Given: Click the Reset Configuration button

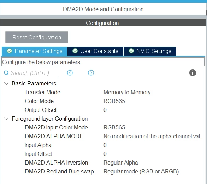Looking at the screenshot, I should (x=37, y=37).
